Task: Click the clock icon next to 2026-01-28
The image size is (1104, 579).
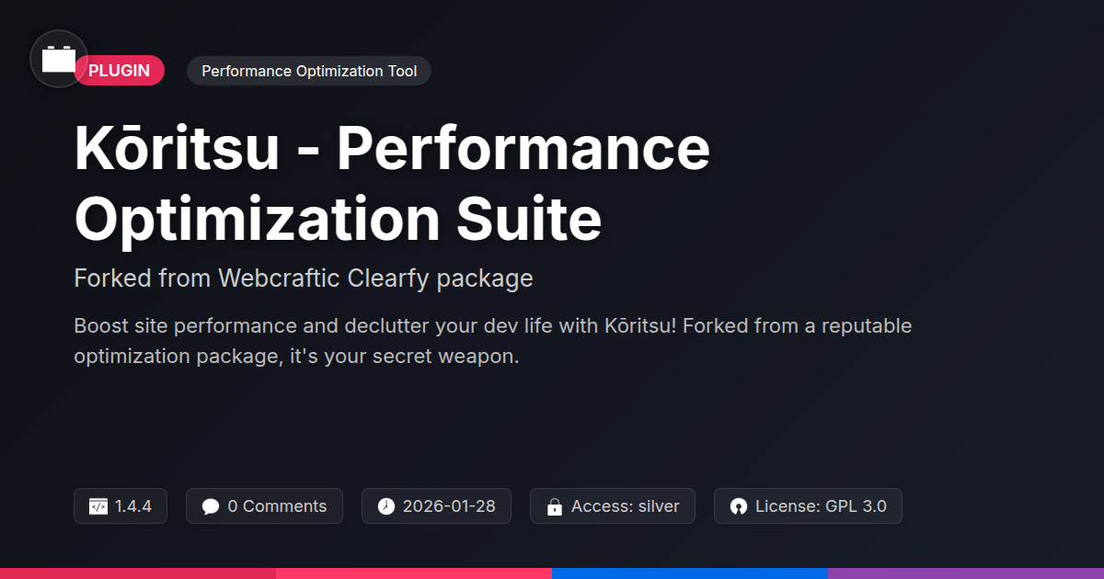Action: tap(386, 506)
